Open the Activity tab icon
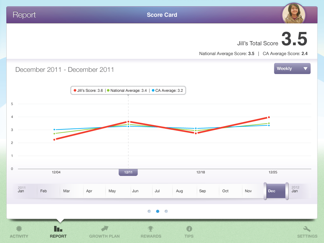 19,228
